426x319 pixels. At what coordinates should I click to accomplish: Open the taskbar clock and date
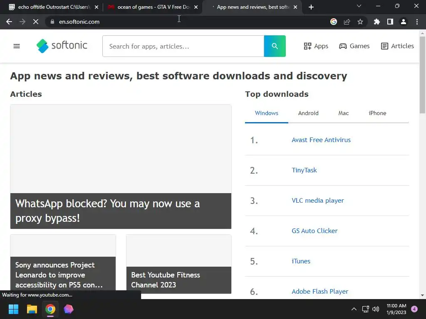coord(396,309)
